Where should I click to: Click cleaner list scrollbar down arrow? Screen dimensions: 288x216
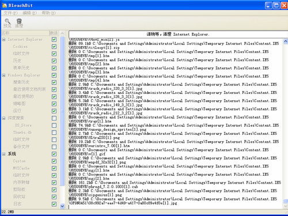click(x=62, y=206)
